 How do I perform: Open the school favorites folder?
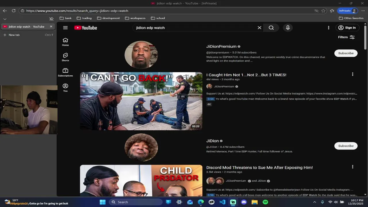coord(158,18)
